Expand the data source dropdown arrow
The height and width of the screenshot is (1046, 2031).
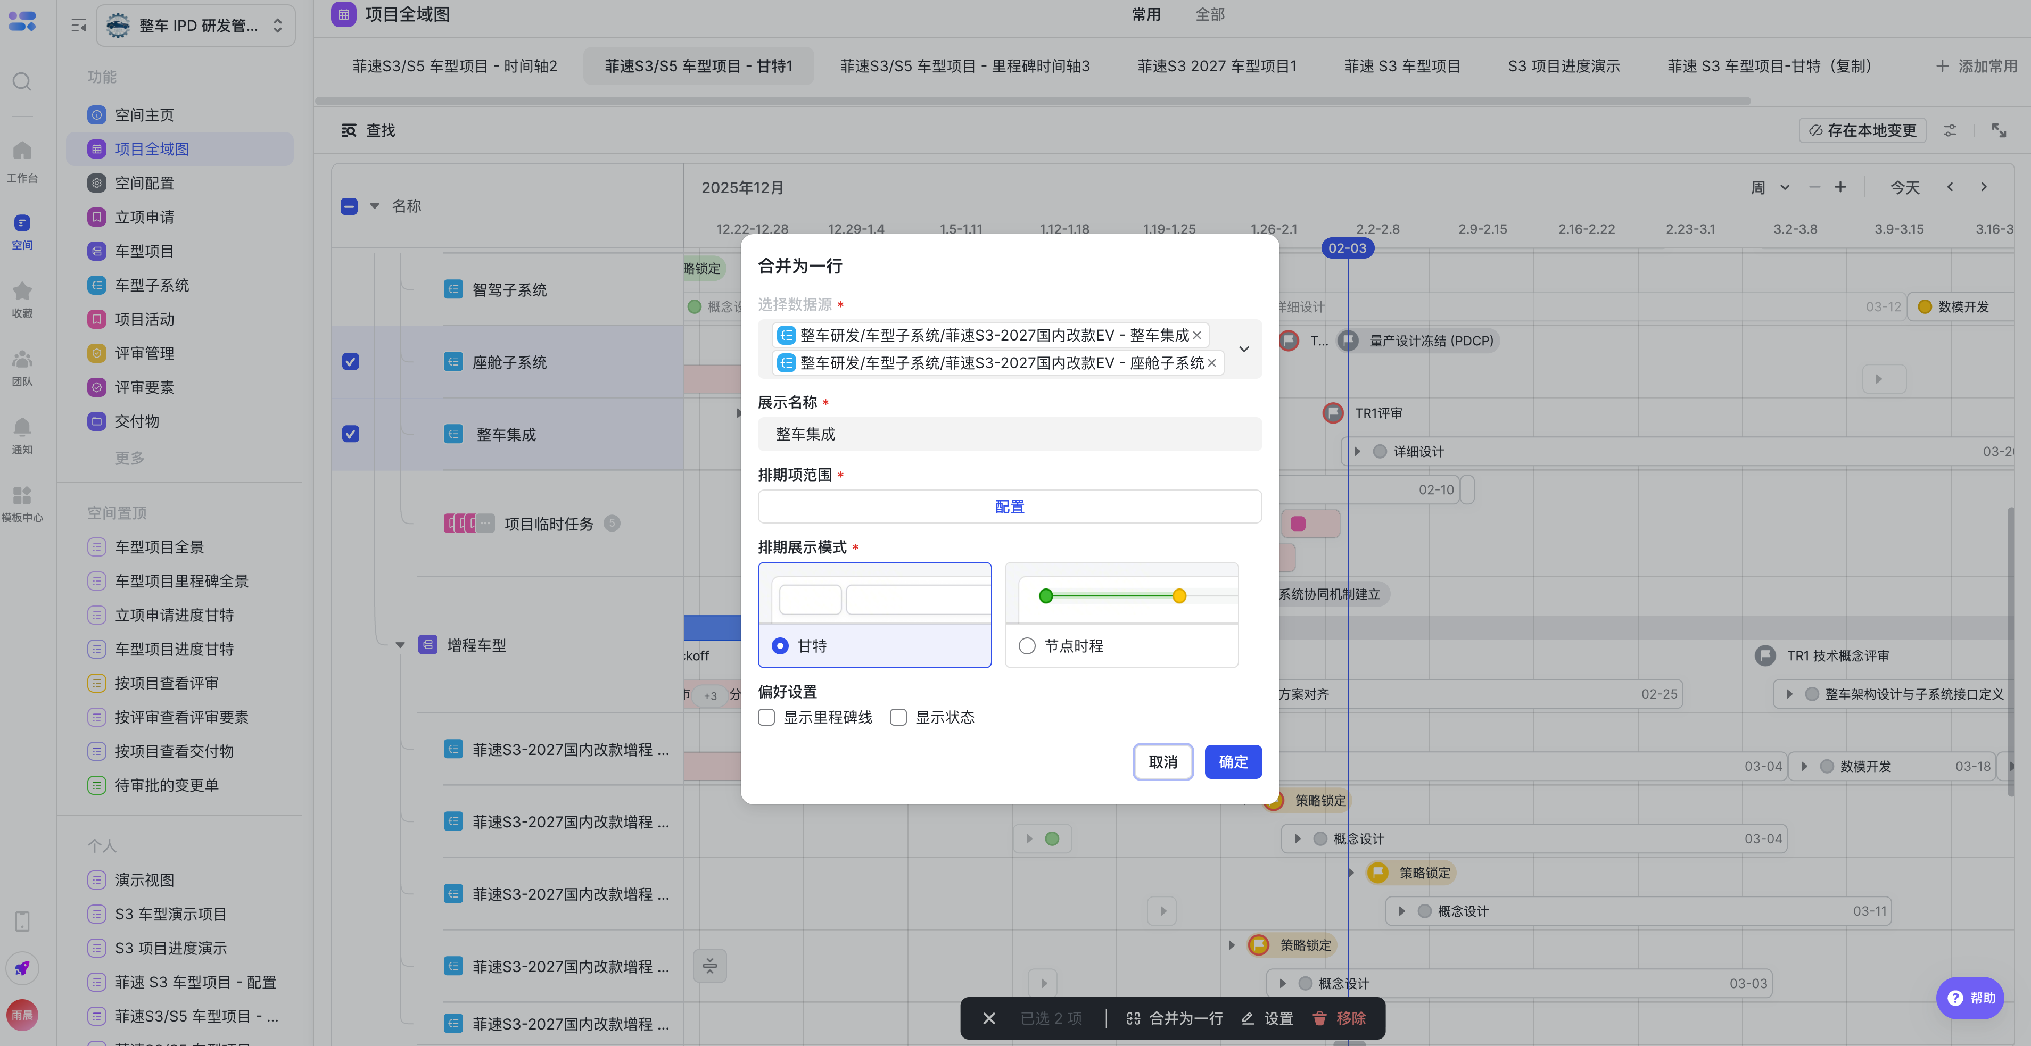(x=1244, y=349)
